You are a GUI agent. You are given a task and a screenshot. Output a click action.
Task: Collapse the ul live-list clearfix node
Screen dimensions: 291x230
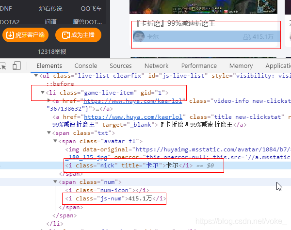pos(36,75)
